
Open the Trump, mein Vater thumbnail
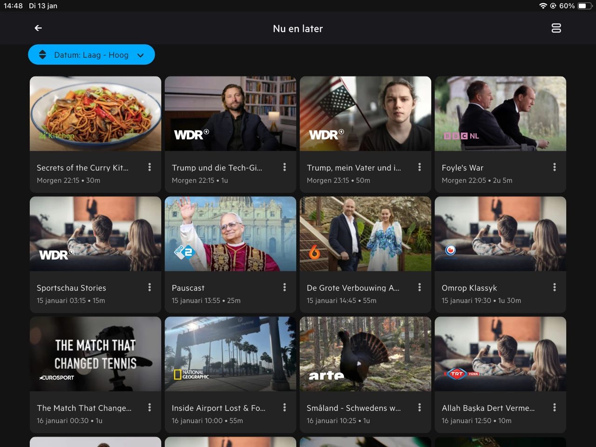(x=366, y=114)
